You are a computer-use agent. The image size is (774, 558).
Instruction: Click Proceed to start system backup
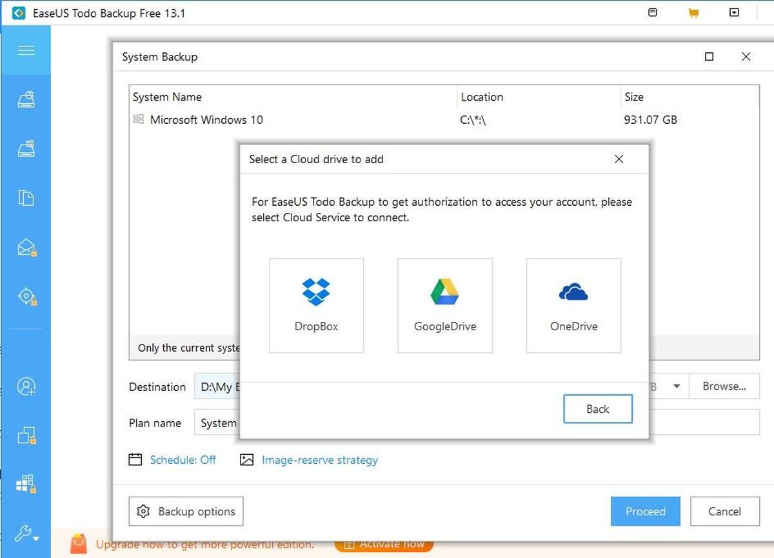coord(645,511)
